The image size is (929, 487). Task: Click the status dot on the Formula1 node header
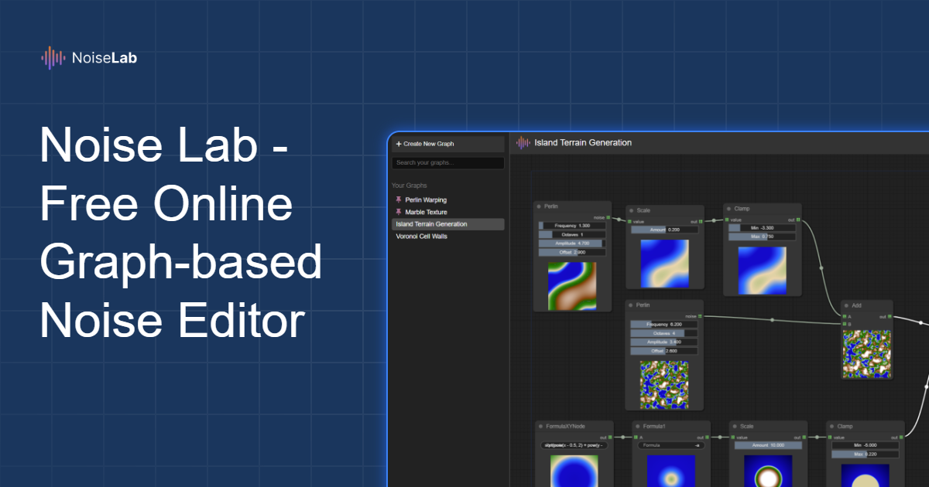click(637, 426)
